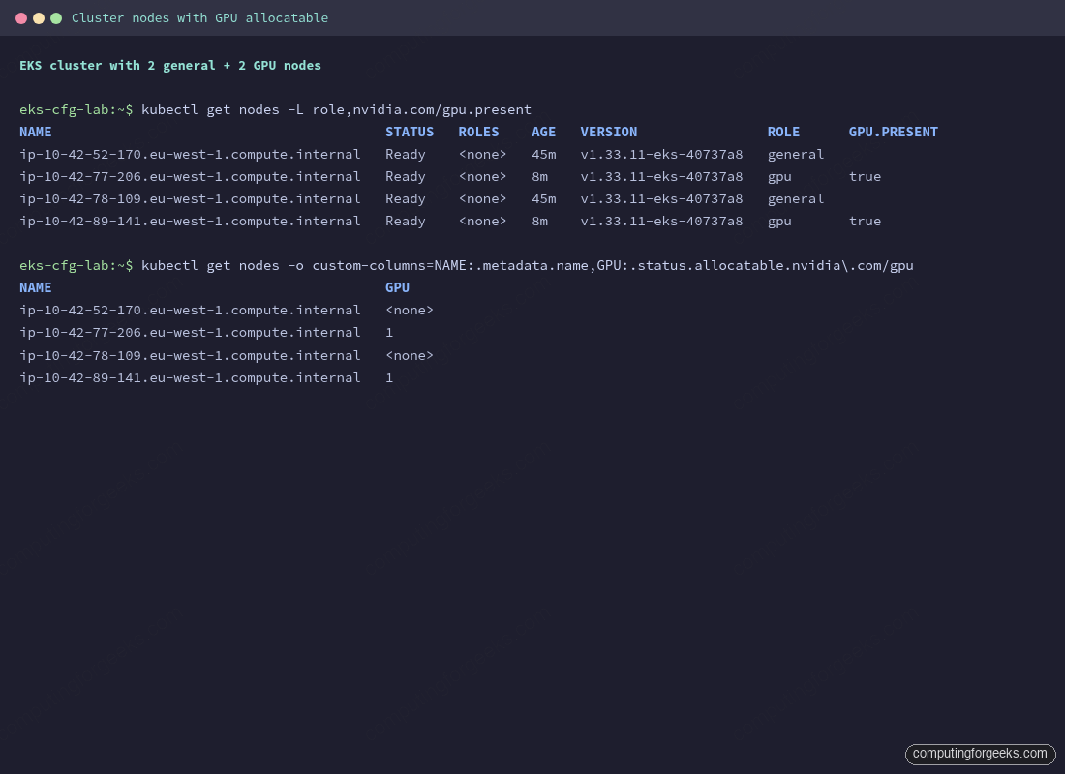The image size is (1065, 774).
Task: Select heading 'EKS cluster with 2 general + 2 GPU nodes'
Action: 170,65
